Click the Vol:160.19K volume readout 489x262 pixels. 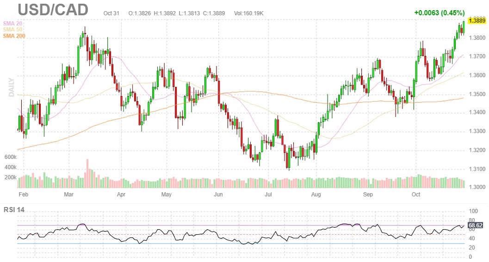[248, 13]
